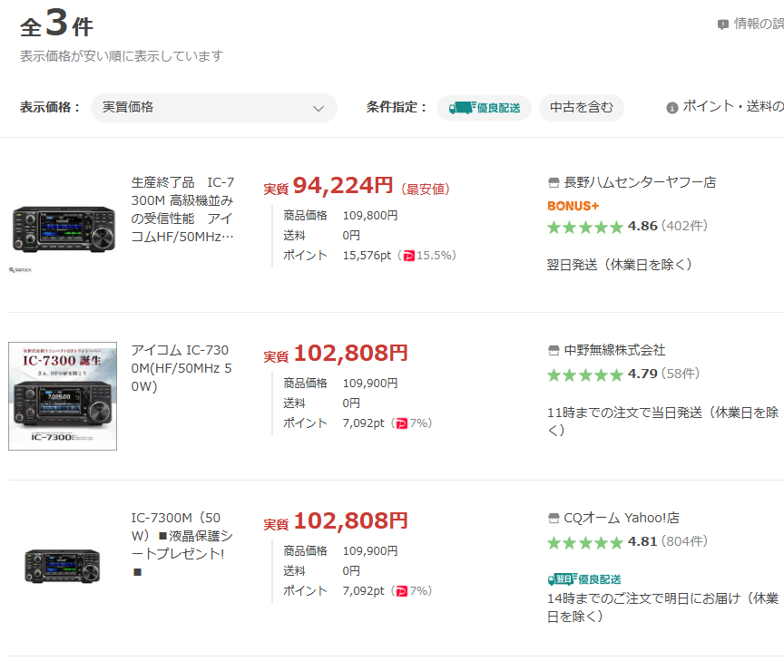Click the 4.86 star rating of first store

click(x=585, y=227)
